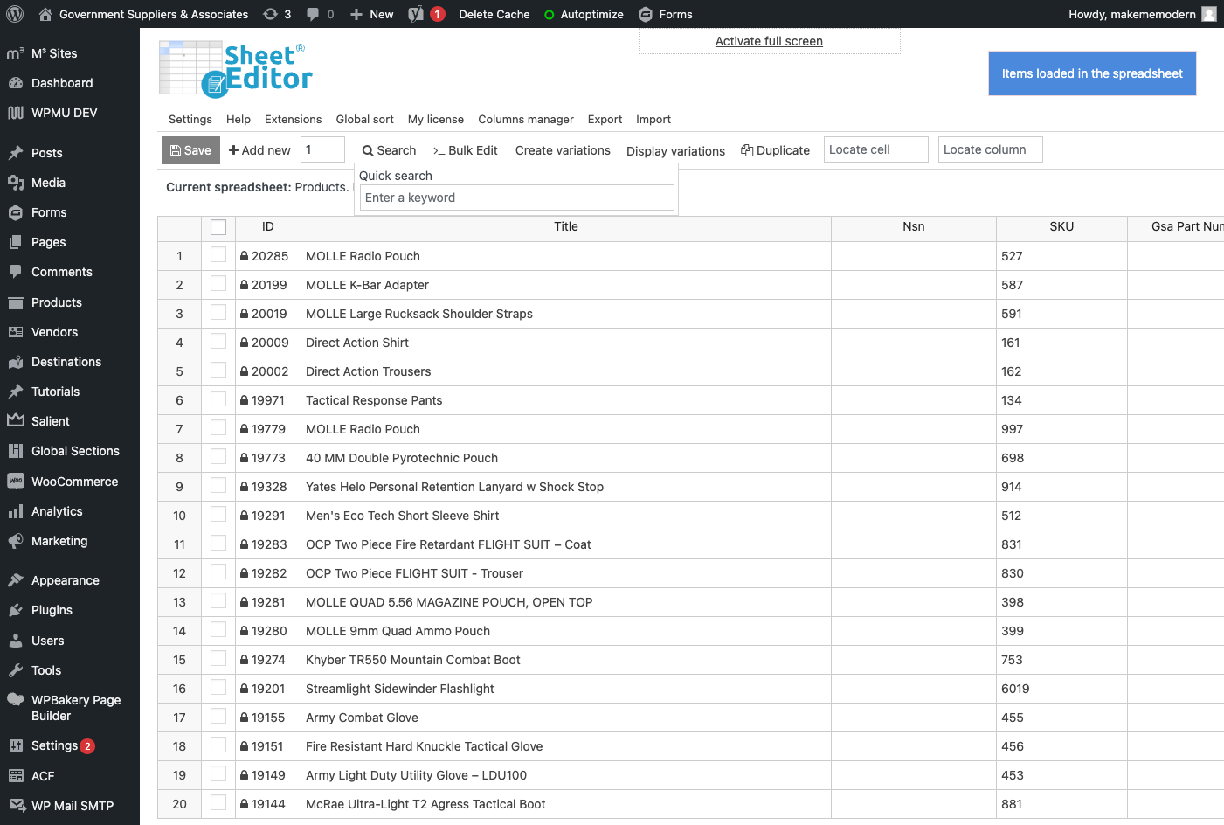Focus the Locate cell field

point(875,149)
